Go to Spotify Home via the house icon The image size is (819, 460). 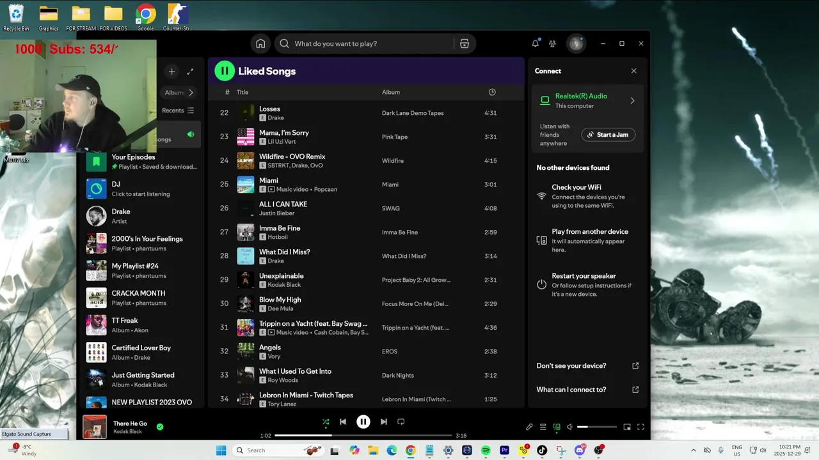[x=260, y=43]
